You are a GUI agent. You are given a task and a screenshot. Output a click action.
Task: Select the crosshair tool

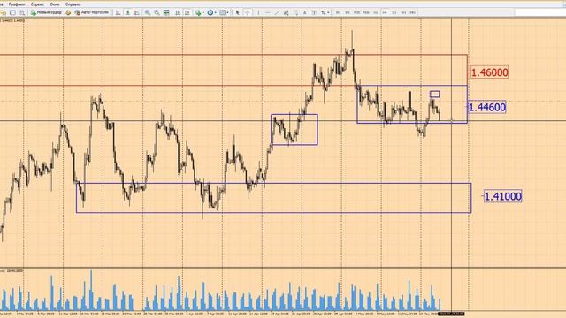pyautogui.click(x=247, y=12)
